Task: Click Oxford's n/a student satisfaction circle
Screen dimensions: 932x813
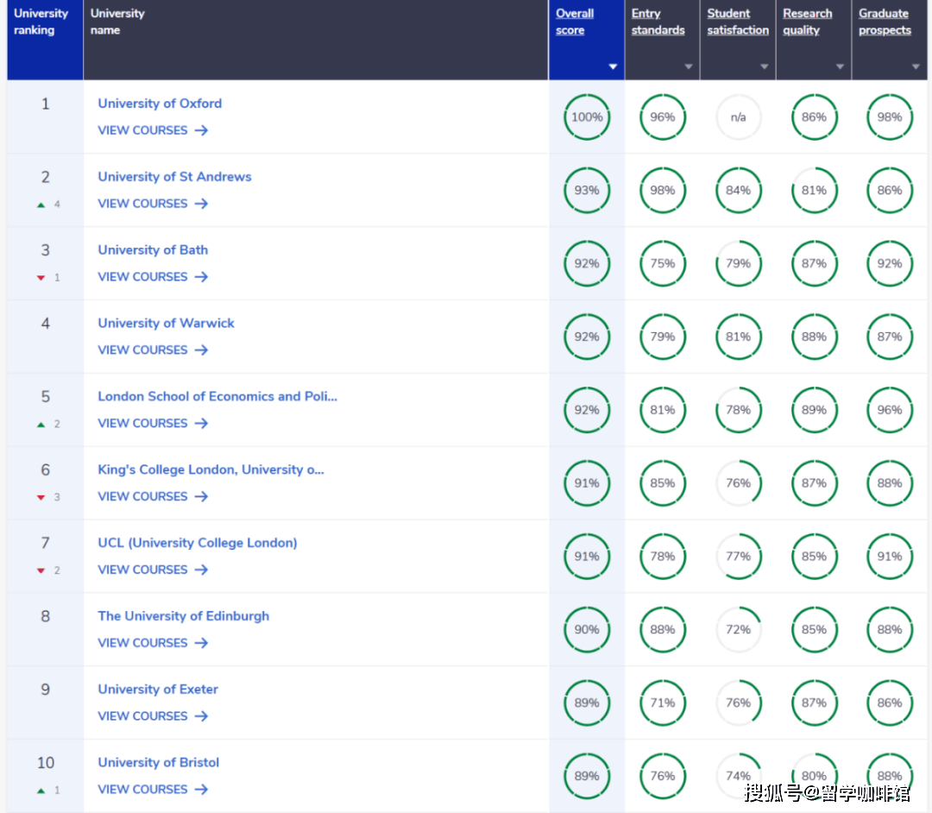Action: [738, 117]
